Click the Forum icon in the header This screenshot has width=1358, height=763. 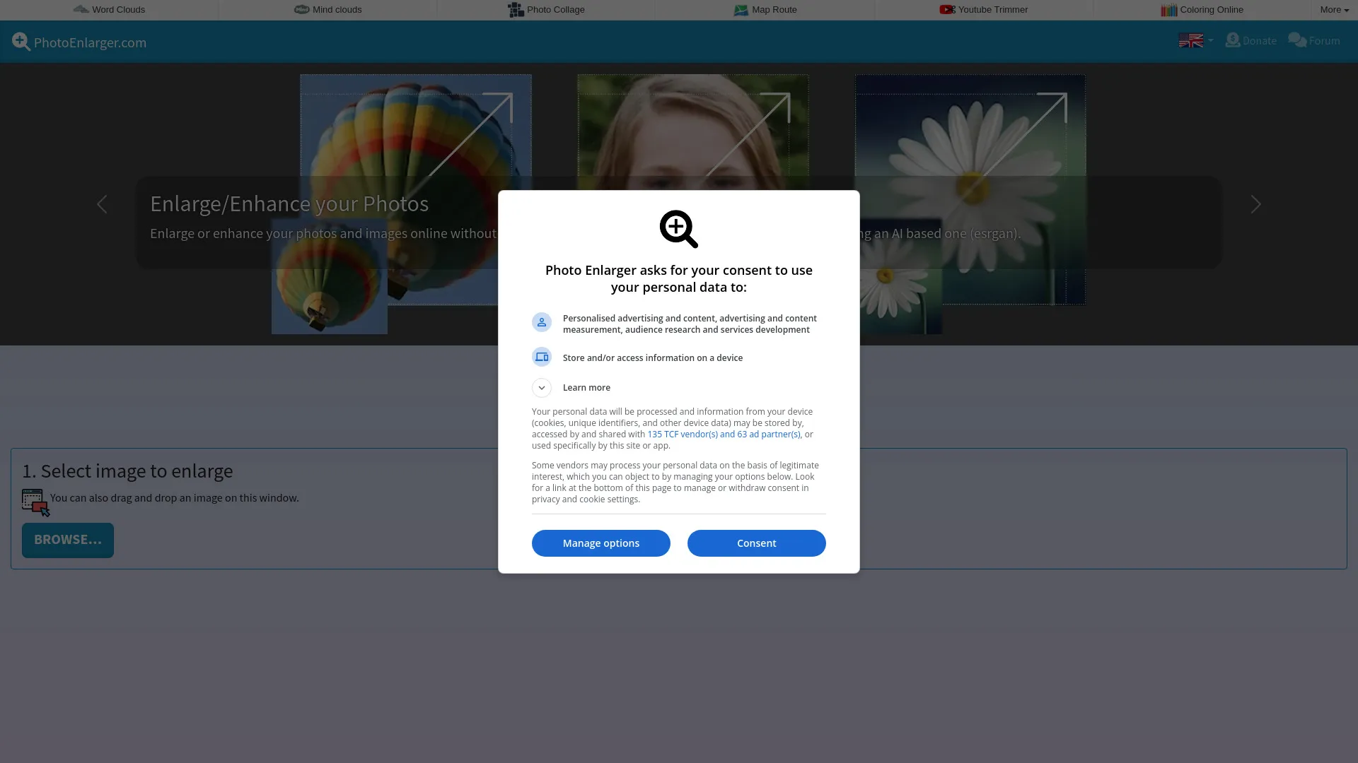point(1296,40)
